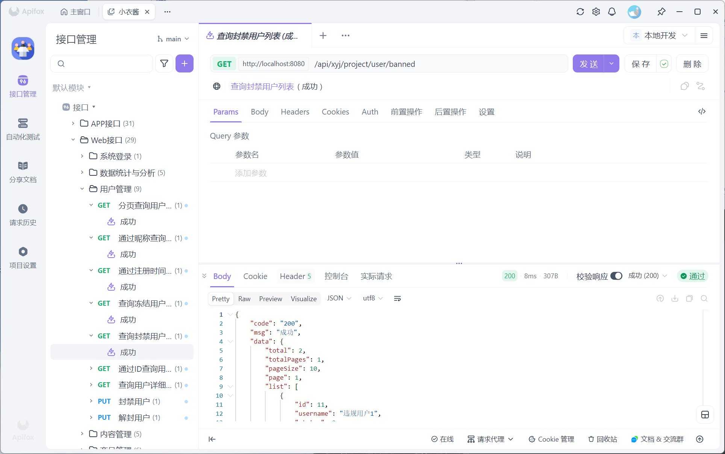The width and height of the screenshot is (725, 454).
Task: Open the notifications bell icon
Action: point(612,12)
